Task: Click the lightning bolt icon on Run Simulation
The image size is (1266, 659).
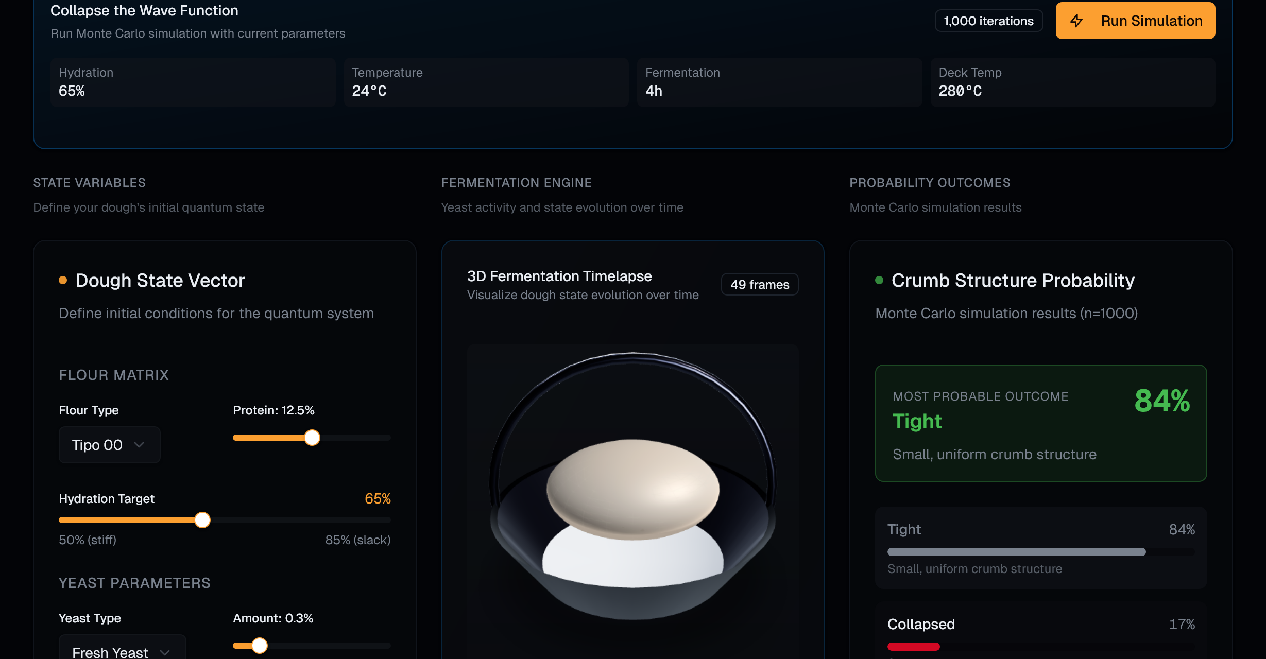Action: tap(1077, 21)
